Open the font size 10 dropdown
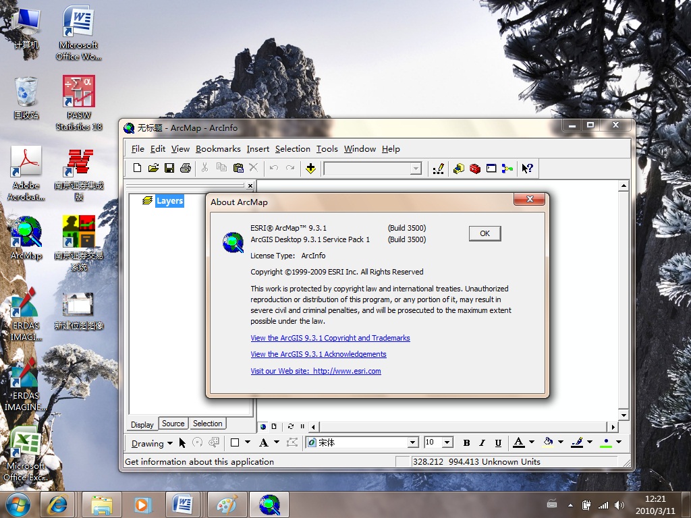The height and width of the screenshot is (518, 691). tap(447, 442)
